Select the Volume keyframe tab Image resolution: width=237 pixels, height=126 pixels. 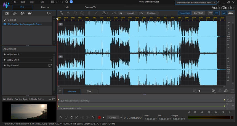72,91
